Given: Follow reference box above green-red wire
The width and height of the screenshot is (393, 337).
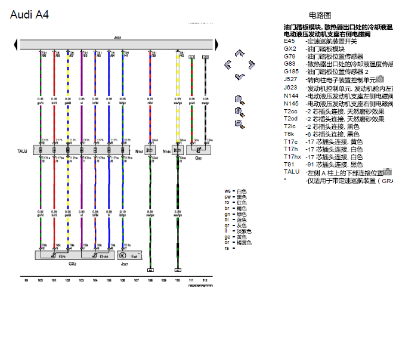Looking at the screenshot, I should click(x=192, y=57).
